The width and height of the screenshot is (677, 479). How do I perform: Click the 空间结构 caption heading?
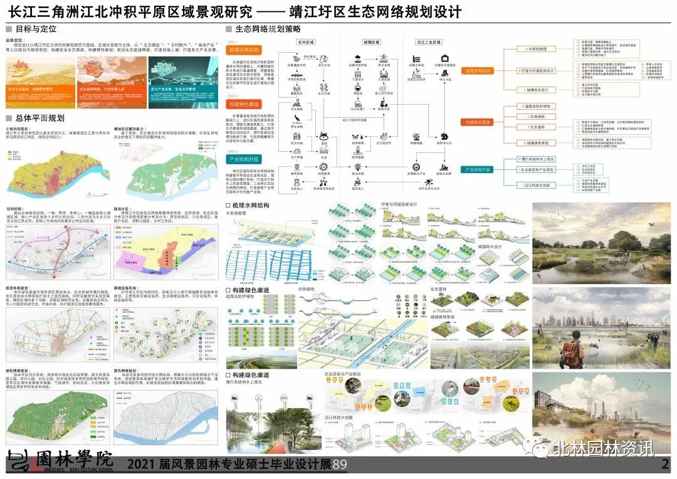click(14, 209)
